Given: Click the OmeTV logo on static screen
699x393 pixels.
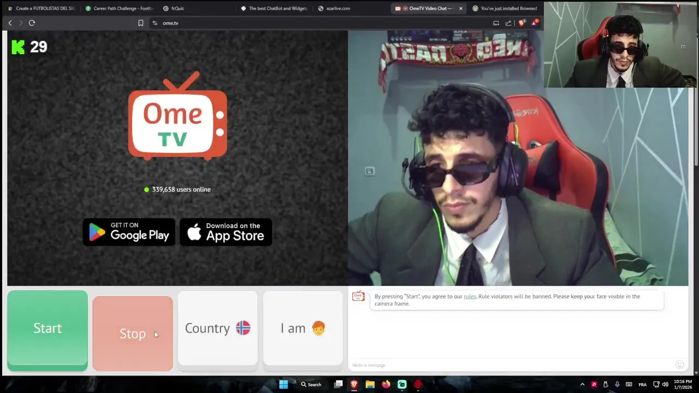Looking at the screenshot, I should tap(177, 116).
